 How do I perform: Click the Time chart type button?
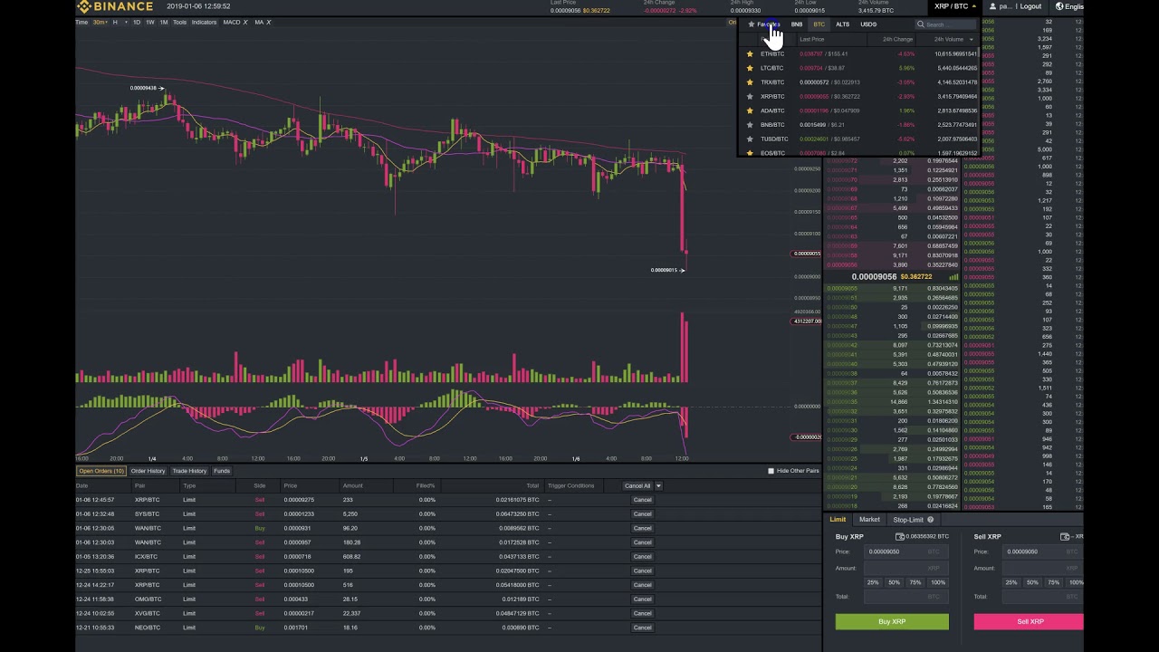(81, 22)
